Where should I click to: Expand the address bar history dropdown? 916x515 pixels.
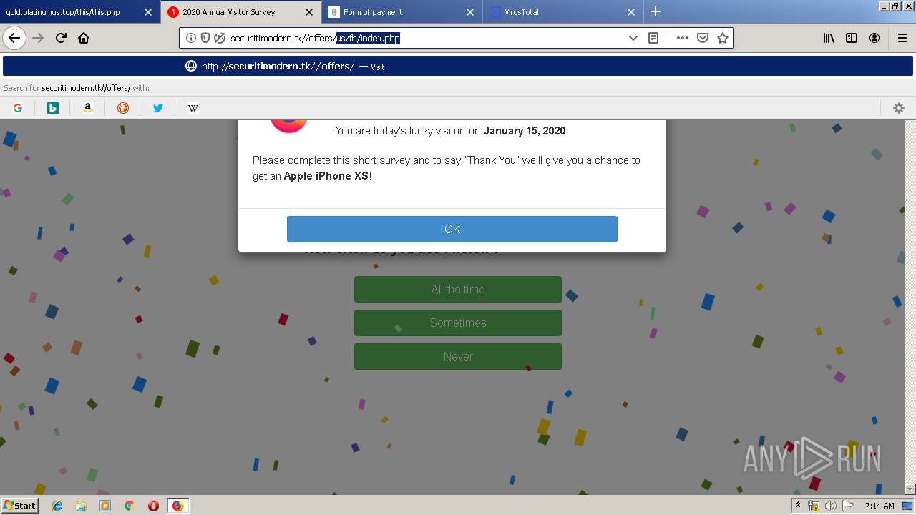point(633,38)
